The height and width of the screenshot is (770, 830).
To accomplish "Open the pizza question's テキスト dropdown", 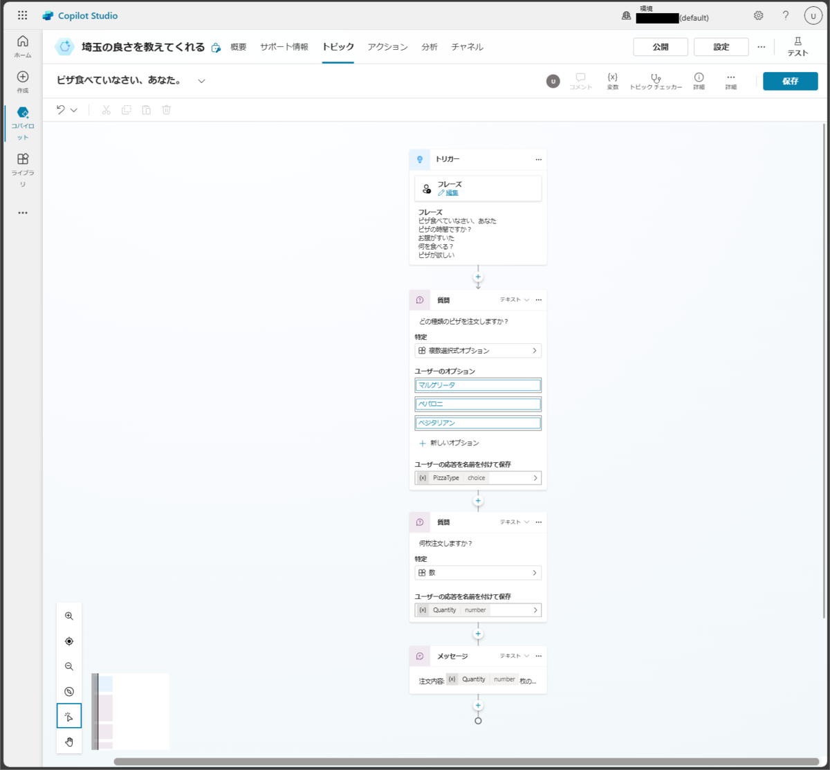I will pyautogui.click(x=515, y=300).
